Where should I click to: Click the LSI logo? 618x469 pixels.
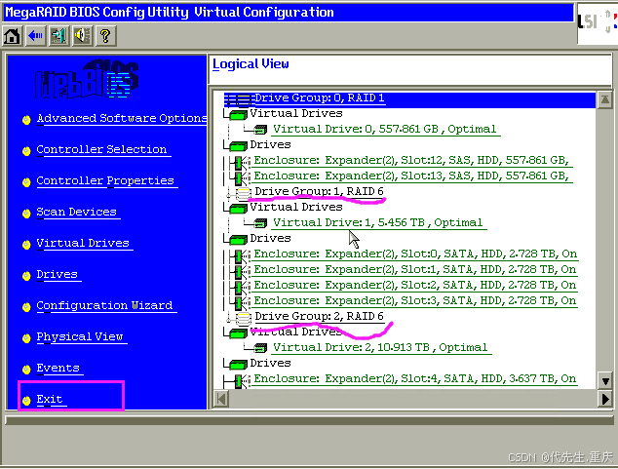tap(597, 22)
